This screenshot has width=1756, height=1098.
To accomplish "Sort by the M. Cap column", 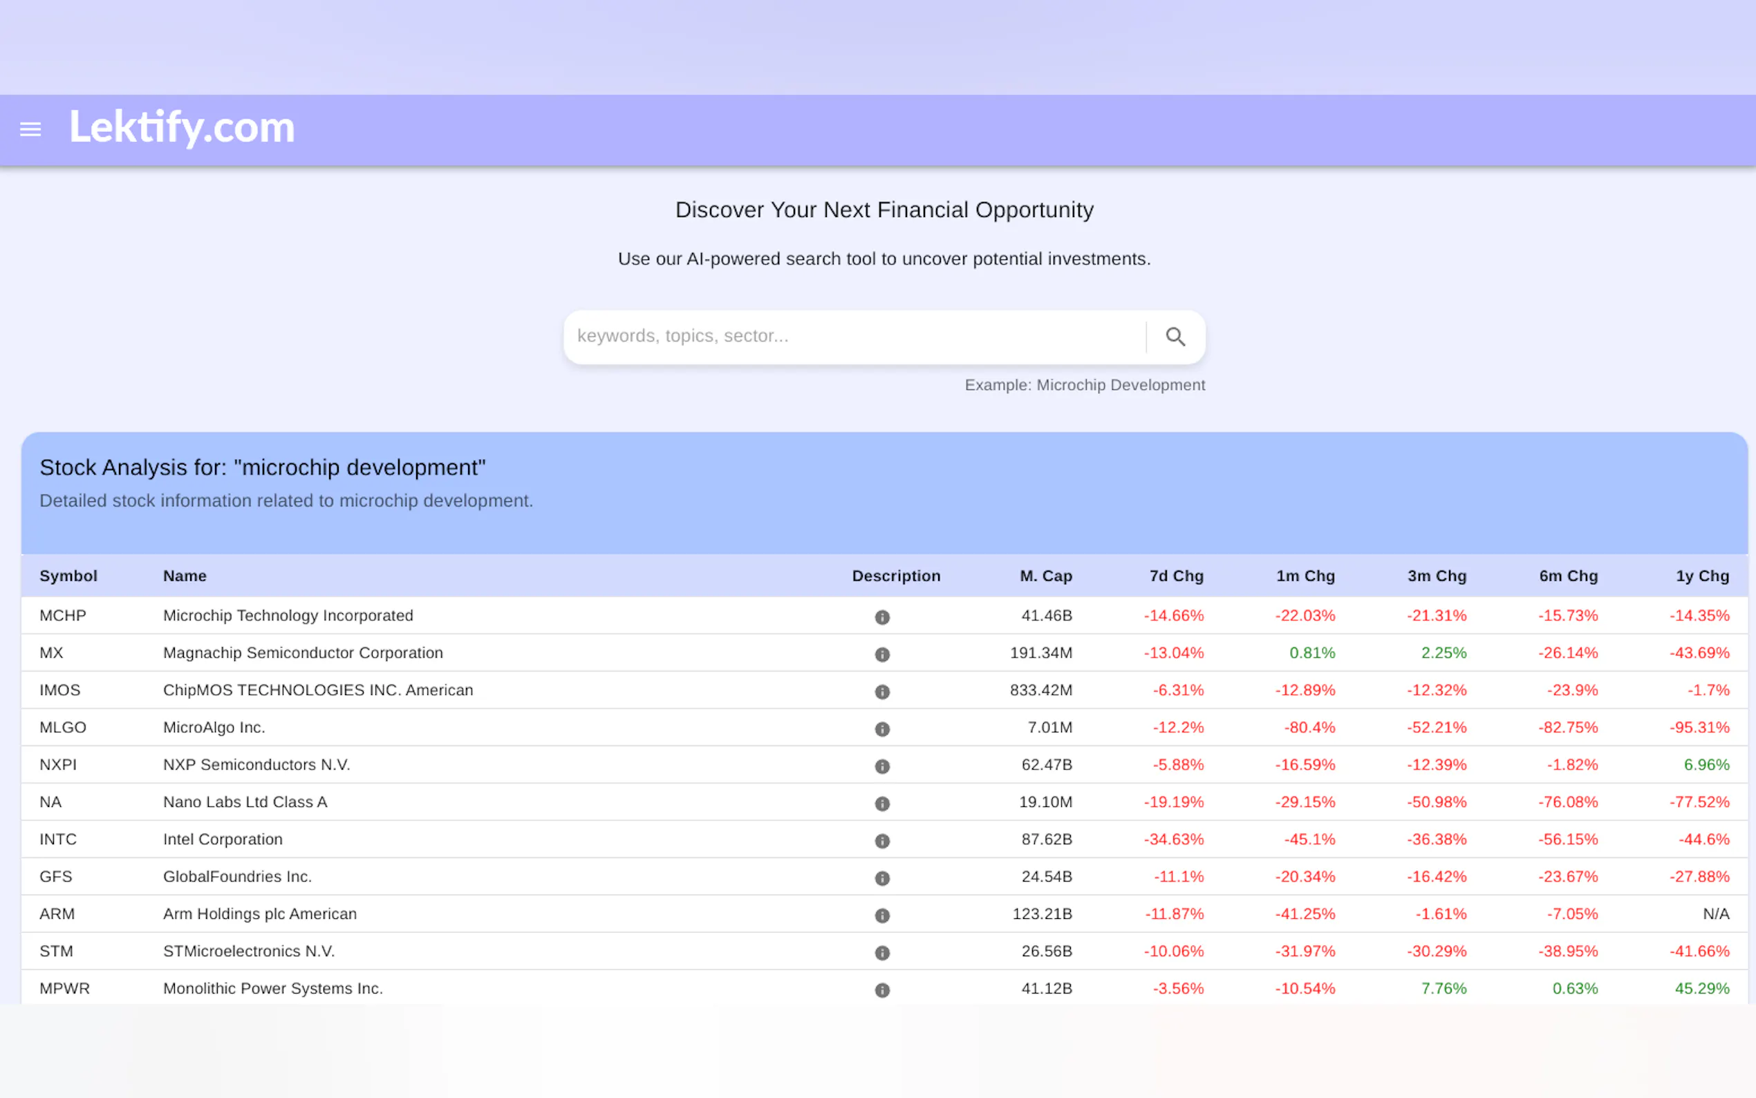I will click(x=1045, y=576).
